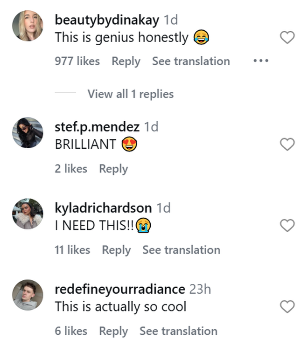Expand View all 1 replies
The image size is (308, 353).
[130, 94]
